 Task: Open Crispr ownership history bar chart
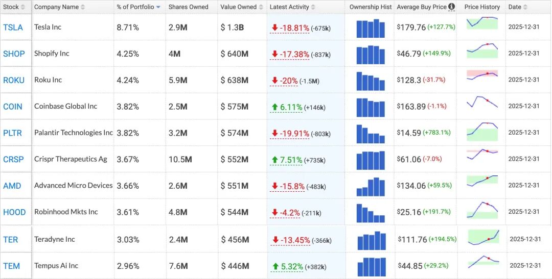[371, 160]
